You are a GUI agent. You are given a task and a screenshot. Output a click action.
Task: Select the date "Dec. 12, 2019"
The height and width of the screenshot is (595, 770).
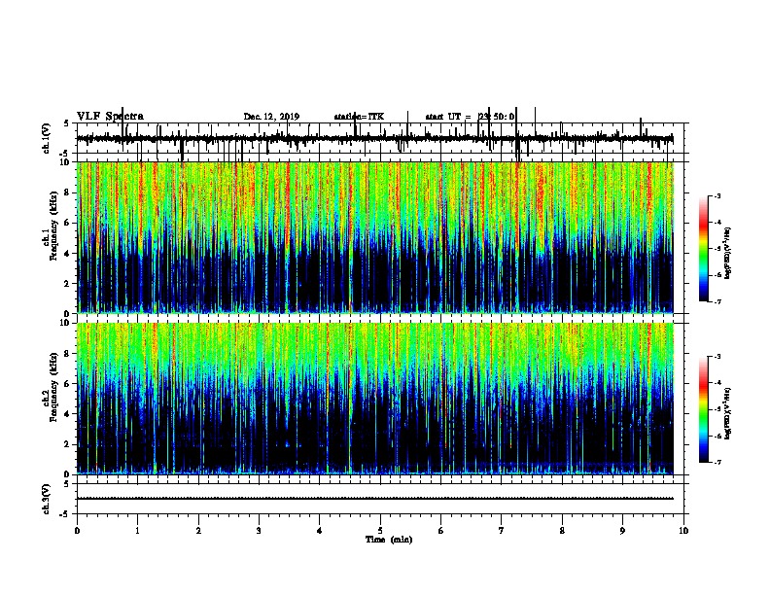[271, 117]
